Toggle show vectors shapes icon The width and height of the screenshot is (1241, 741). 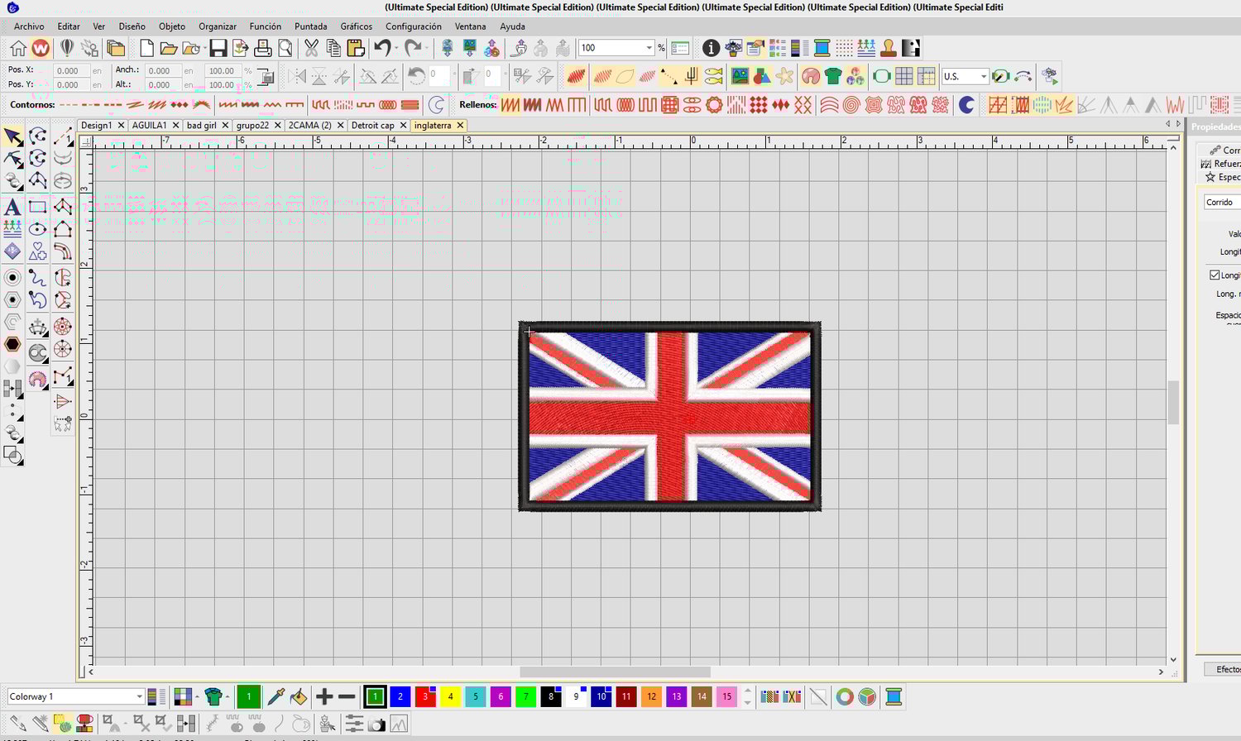(x=762, y=77)
